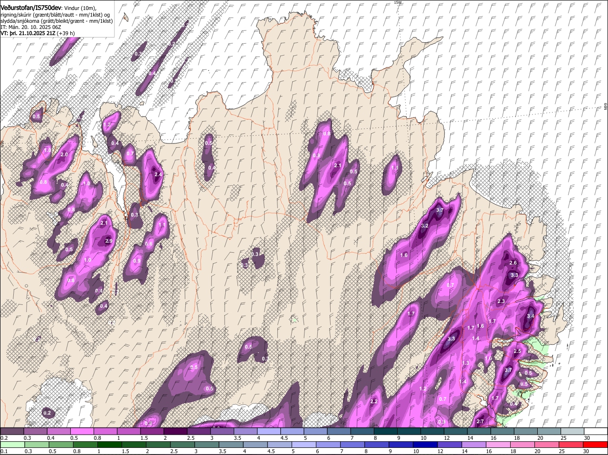
Task: Click the IT initial time line in header
Action: [30, 27]
